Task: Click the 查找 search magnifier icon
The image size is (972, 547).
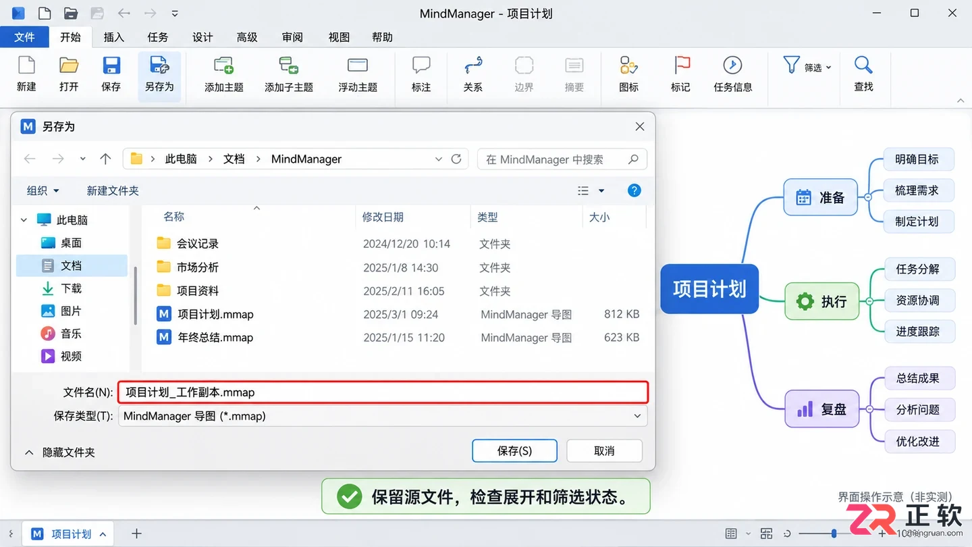Action: pyautogui.click(x=863, y=66)
